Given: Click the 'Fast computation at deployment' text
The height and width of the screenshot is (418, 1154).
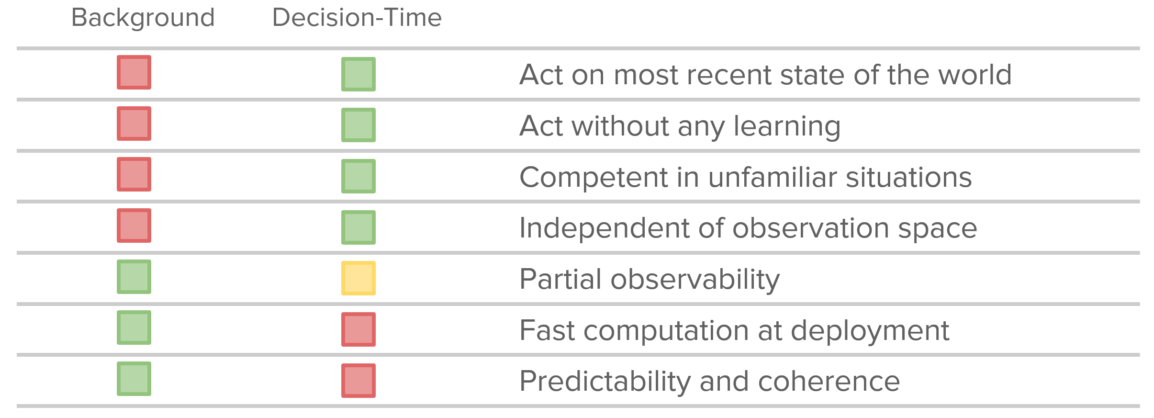Looking at the screenshot, I should pyautogui.click(x=734, y=330).
